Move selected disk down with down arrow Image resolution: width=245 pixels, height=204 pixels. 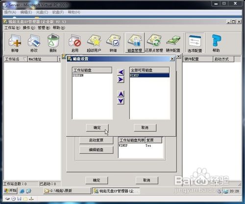[x=121, y=101]
